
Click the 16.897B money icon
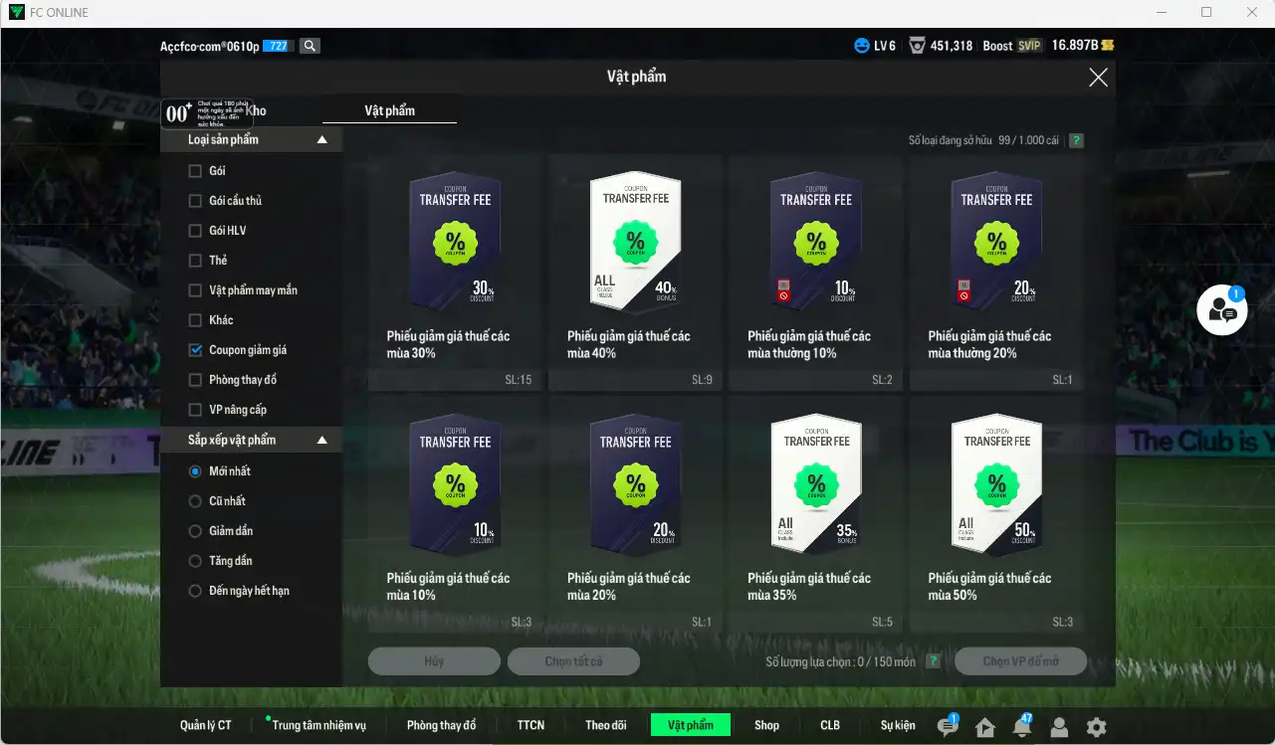click(x=1107, y=46)
